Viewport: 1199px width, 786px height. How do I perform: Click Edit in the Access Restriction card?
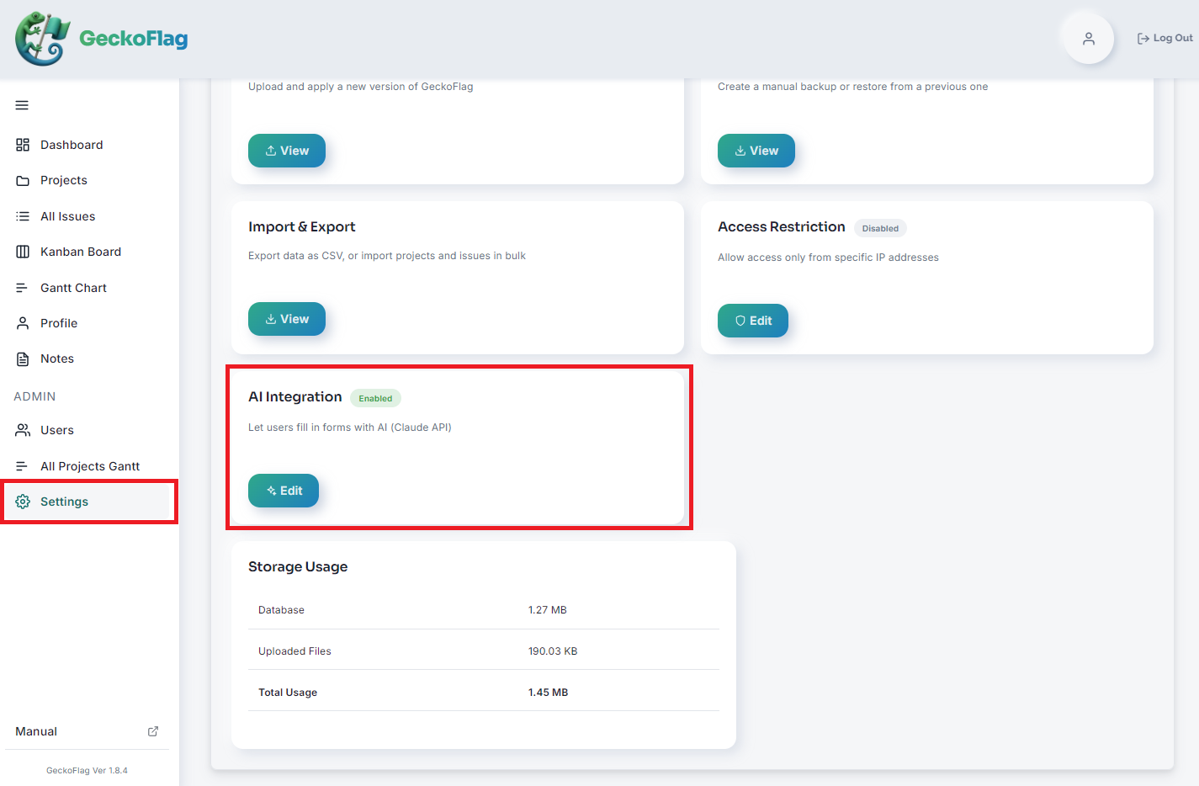tap(753, 321)
